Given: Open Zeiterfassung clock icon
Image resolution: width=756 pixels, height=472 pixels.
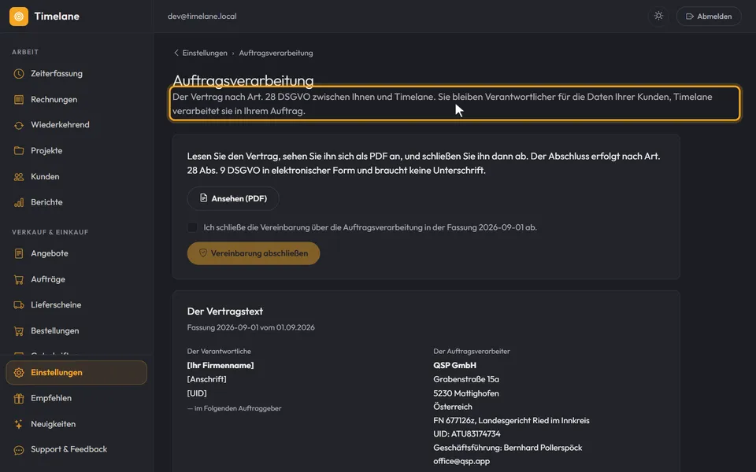Looking at the screenshot, I should (19, 74).
